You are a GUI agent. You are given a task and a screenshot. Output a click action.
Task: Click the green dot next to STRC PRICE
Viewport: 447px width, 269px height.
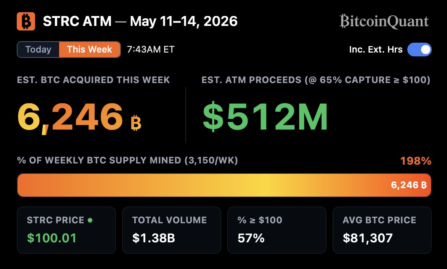click(x=90, y=220)
